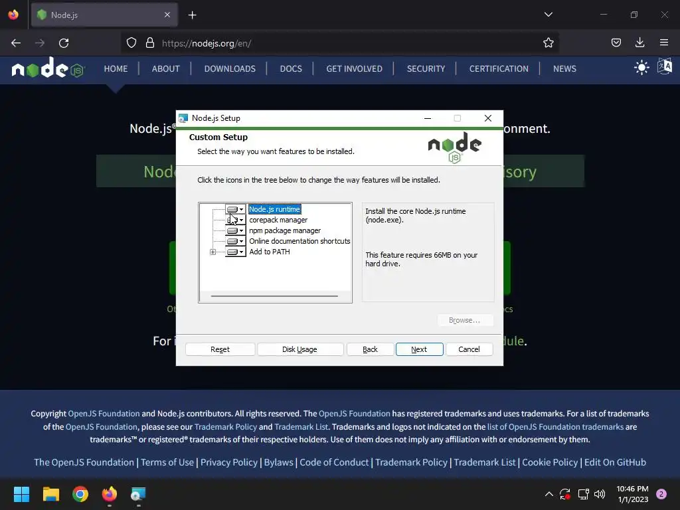
Task: Open CERTIFICATION page in navigation
Action: [x=499, y=69]
